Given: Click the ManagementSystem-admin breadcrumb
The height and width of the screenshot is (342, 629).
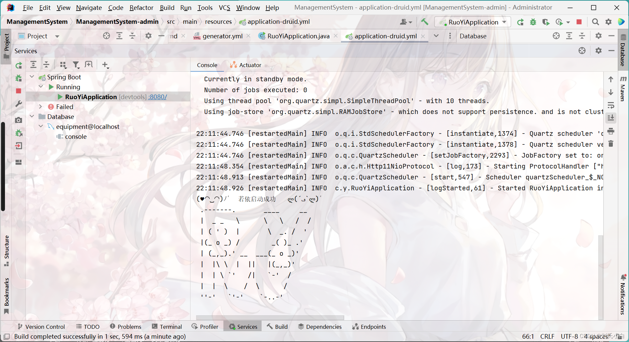Looking at the screenshot, I should coord(117,21).
